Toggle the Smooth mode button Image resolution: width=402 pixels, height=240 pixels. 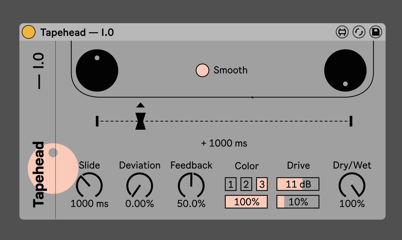[x=202, y=70]
